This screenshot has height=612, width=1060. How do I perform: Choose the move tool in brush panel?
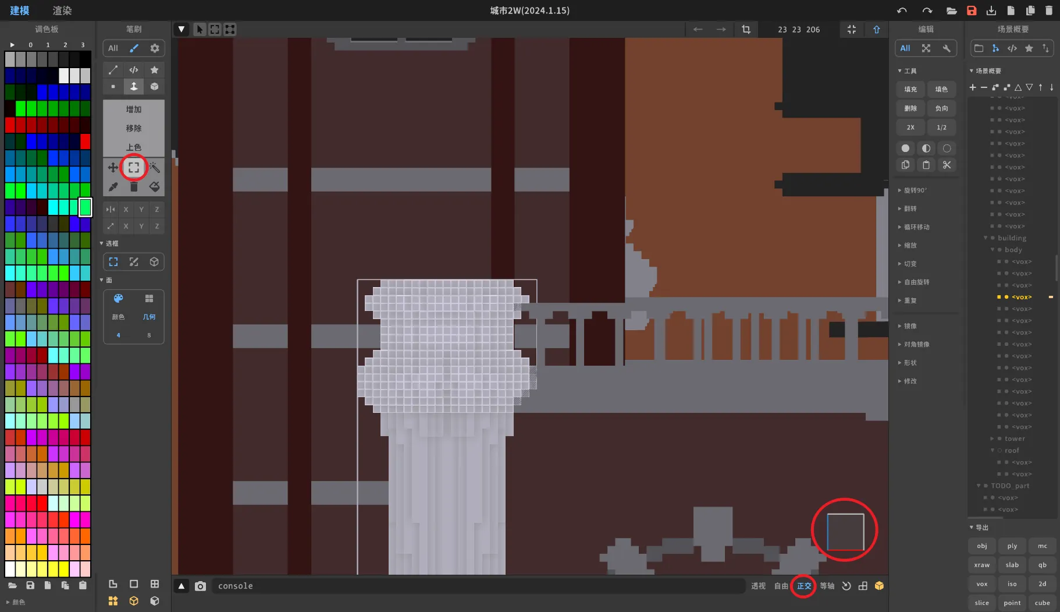click(x=113, y=168)
